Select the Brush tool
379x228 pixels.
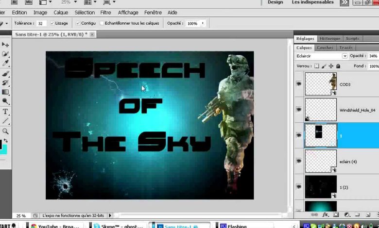(x=5, y=74)
